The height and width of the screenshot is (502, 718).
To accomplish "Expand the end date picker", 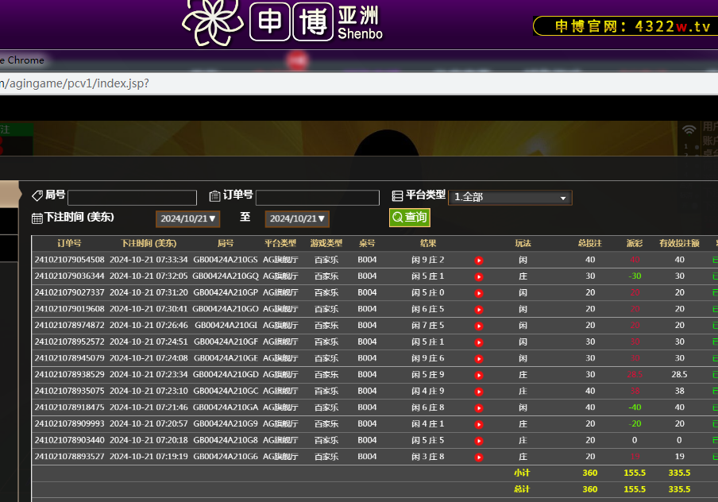I will tap(297, 218).
